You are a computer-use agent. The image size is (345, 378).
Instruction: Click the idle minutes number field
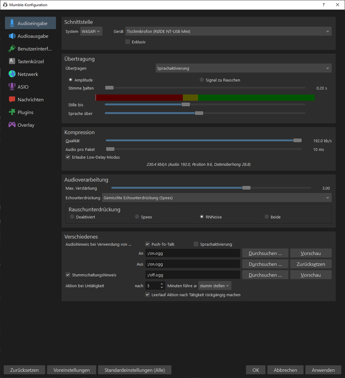[152, 286]
